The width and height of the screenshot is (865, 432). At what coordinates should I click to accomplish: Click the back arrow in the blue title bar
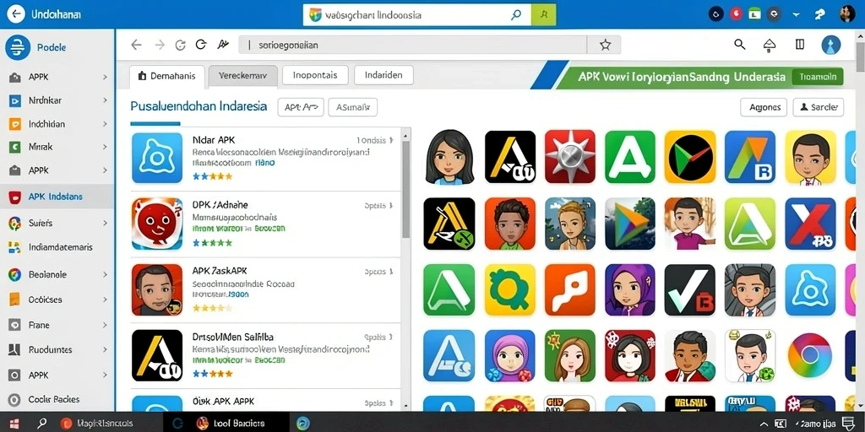(x=16, y=13)
